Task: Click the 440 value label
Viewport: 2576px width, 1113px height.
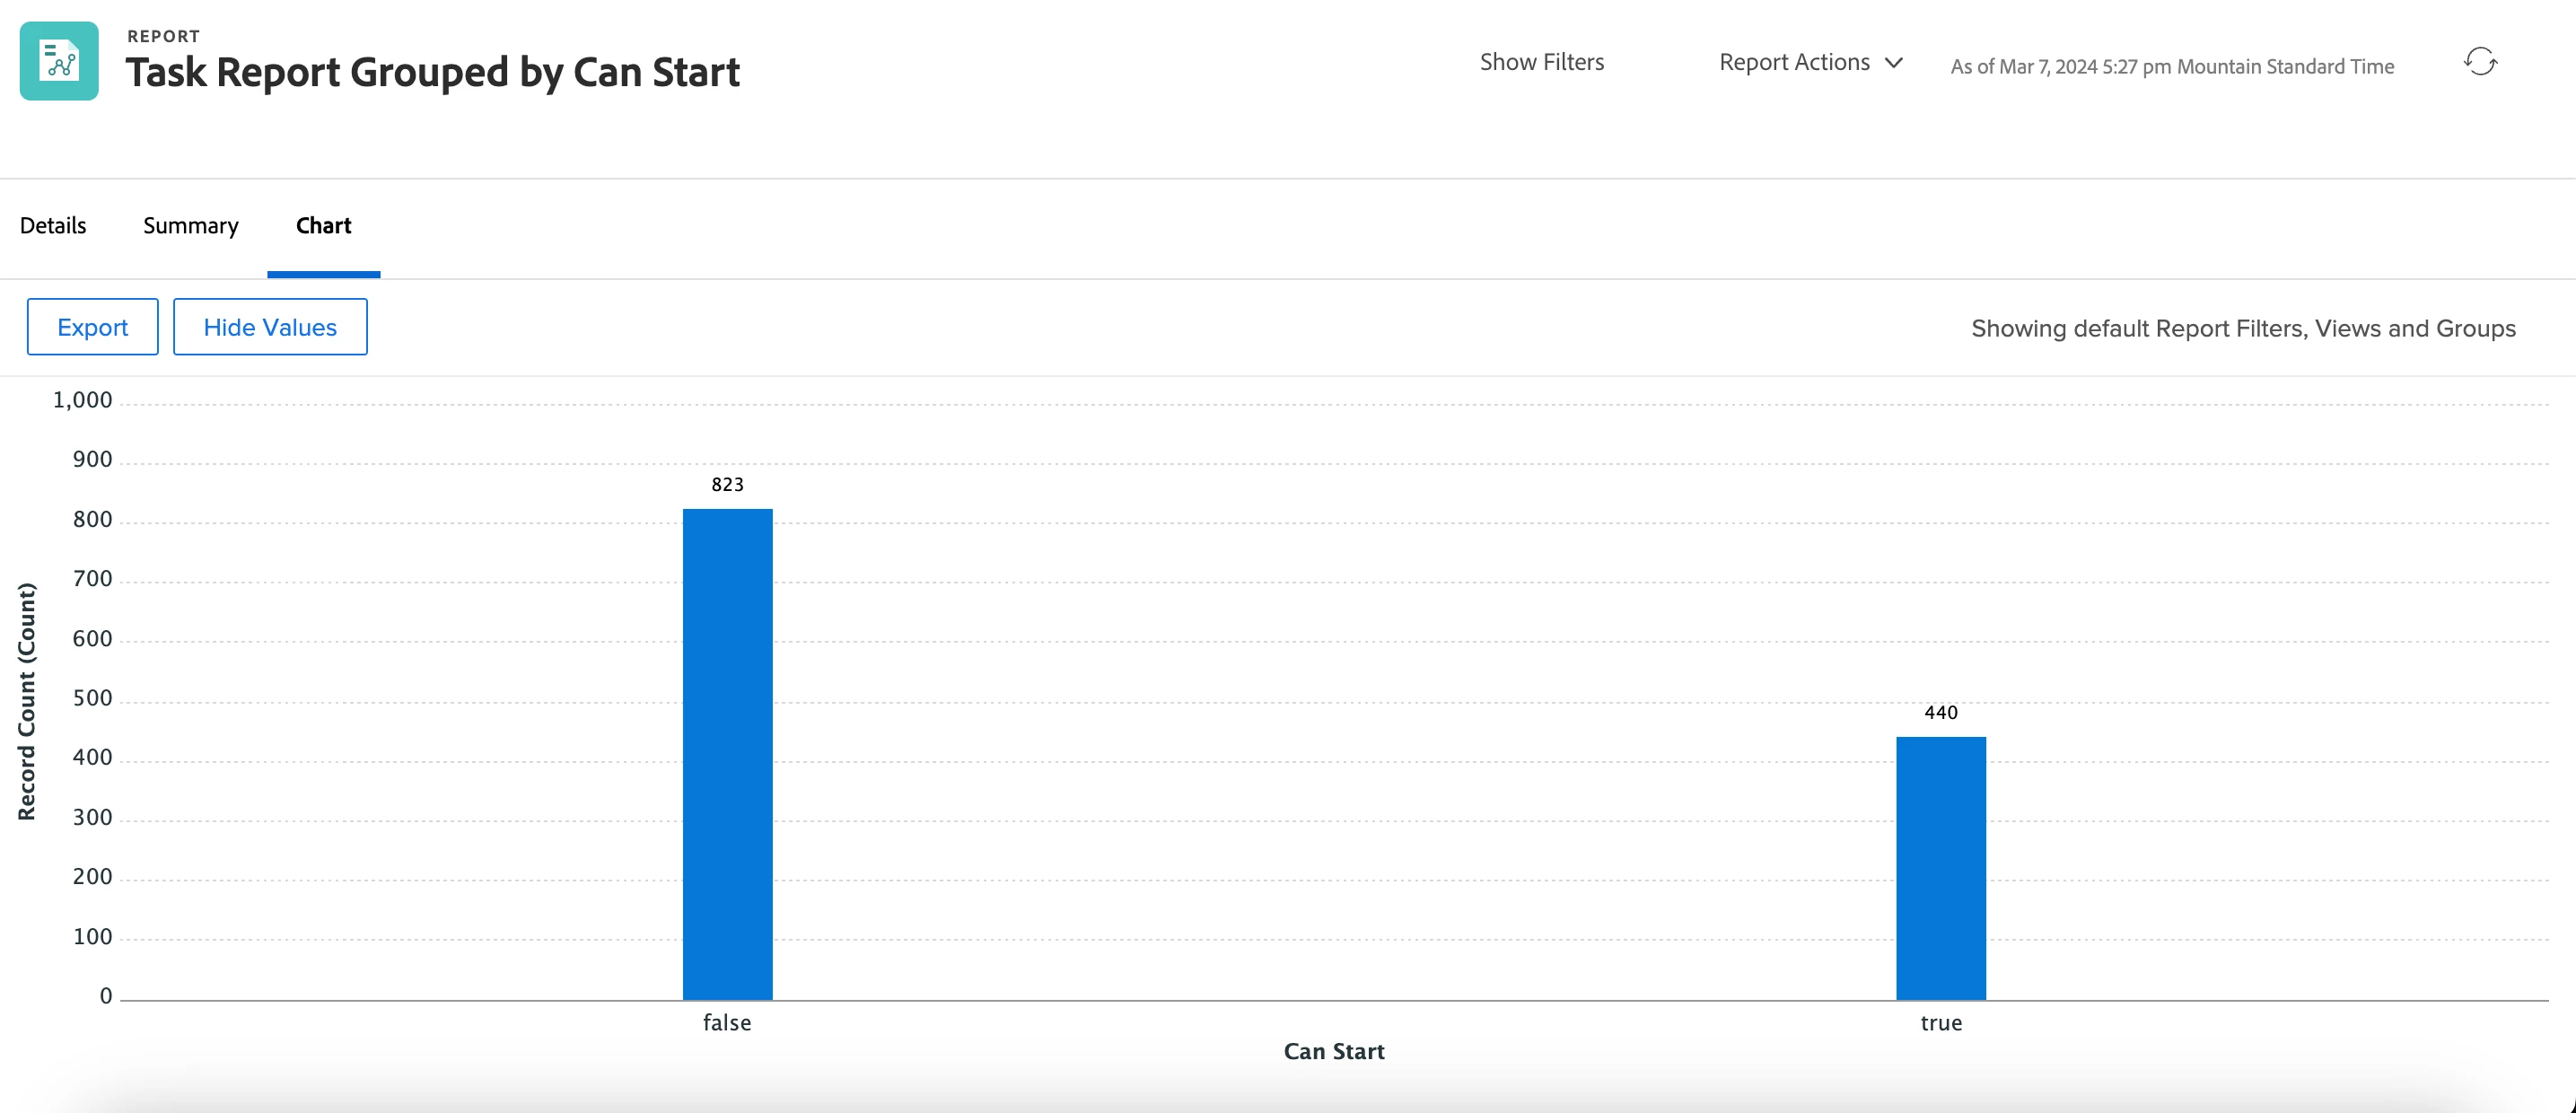Action: click(1940, 713)
